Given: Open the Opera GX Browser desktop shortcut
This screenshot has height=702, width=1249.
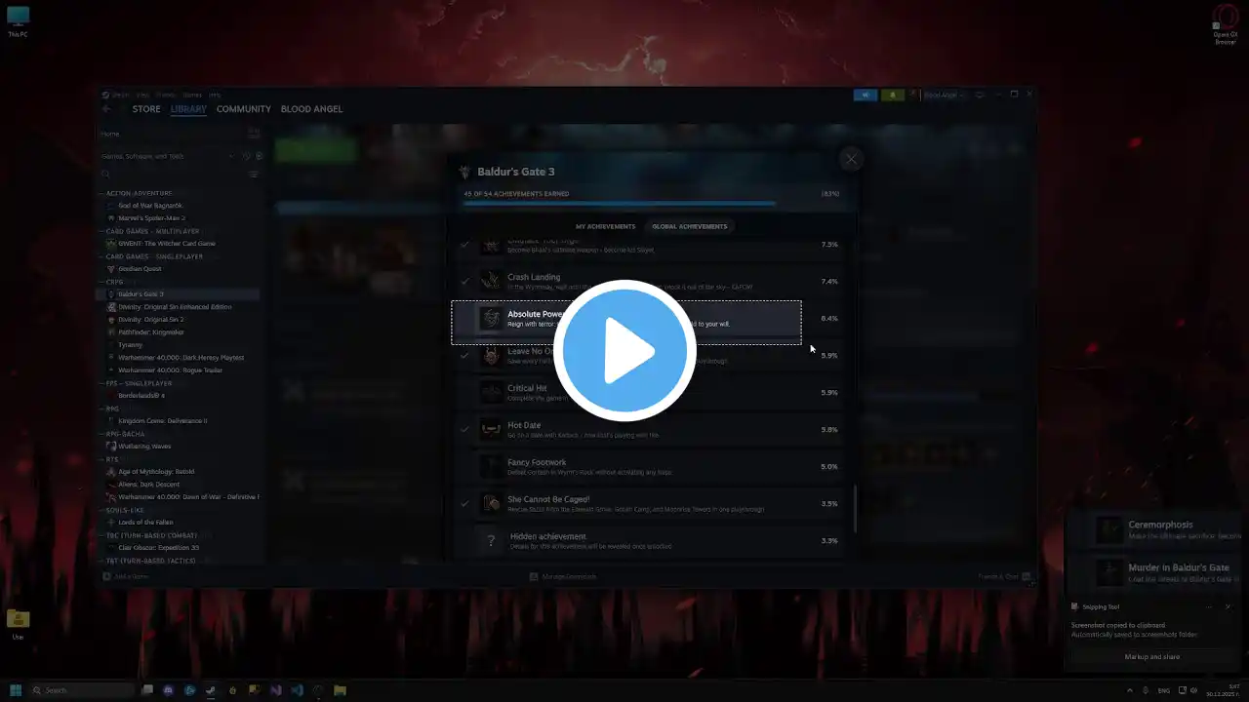Looking at the screenshot, I should (x=1225, y=25).
